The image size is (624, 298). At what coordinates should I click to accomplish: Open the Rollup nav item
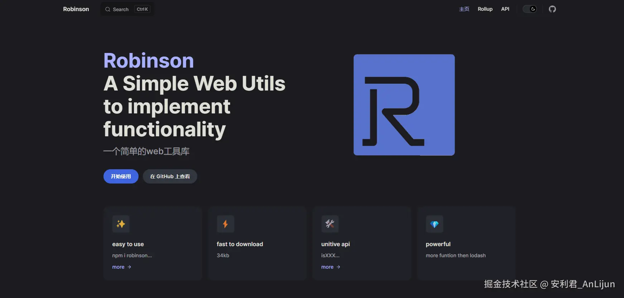[485, 9]
